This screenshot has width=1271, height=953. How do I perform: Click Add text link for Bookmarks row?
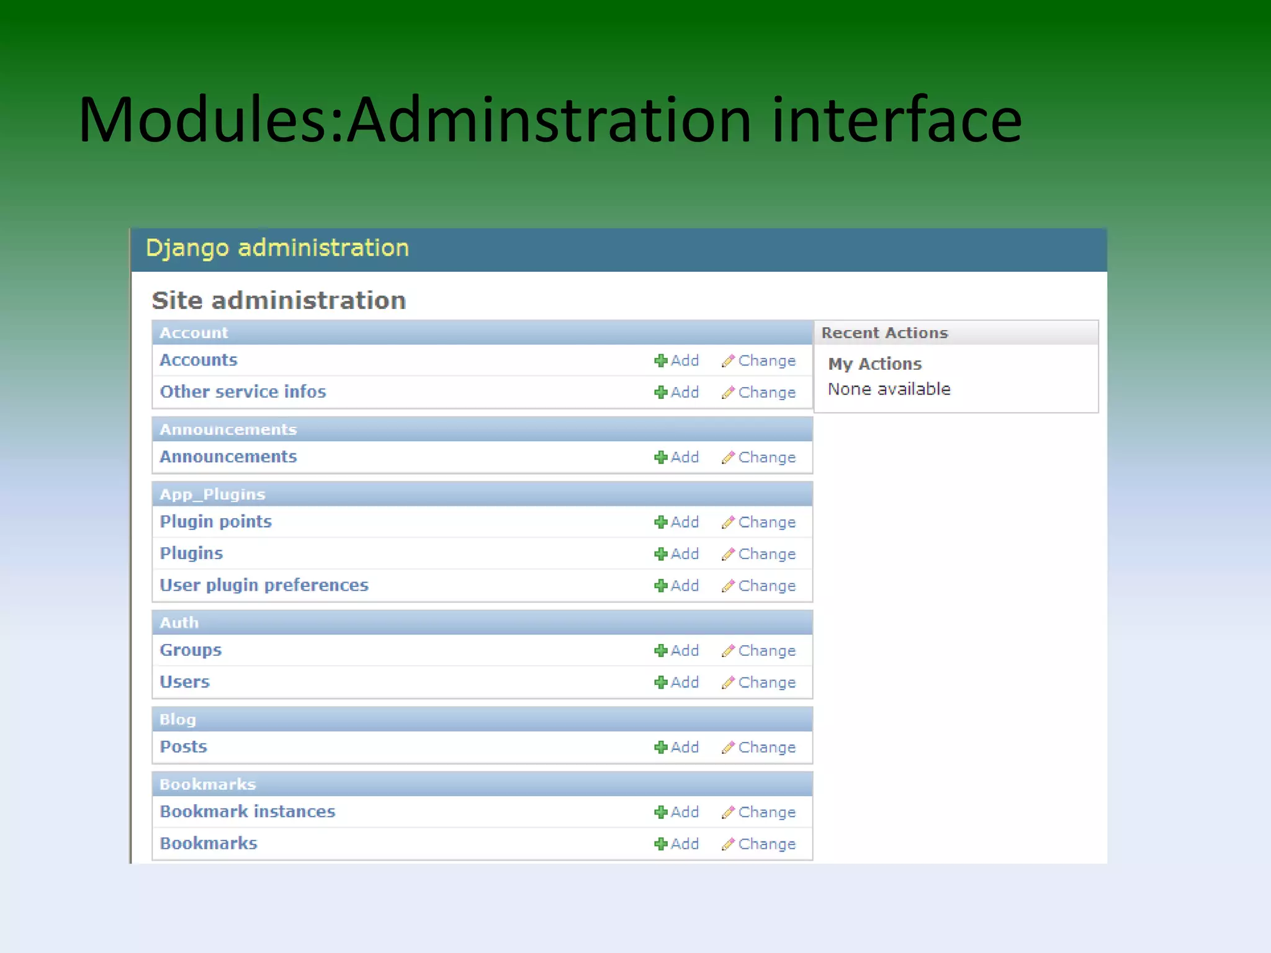tap(685, 844)
